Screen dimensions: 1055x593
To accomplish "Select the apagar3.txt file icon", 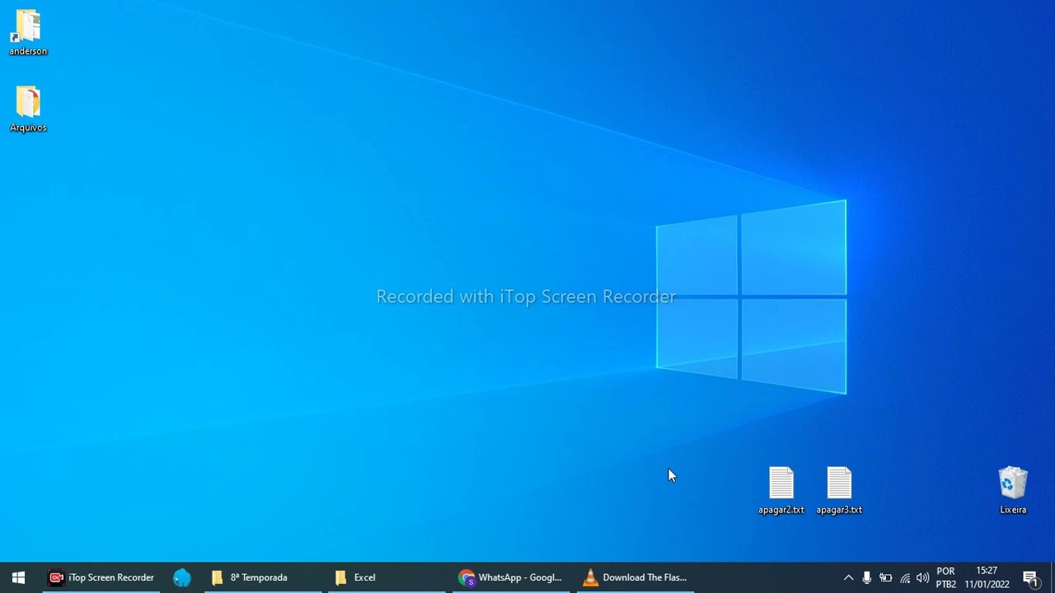I will (x=839, y=491).
